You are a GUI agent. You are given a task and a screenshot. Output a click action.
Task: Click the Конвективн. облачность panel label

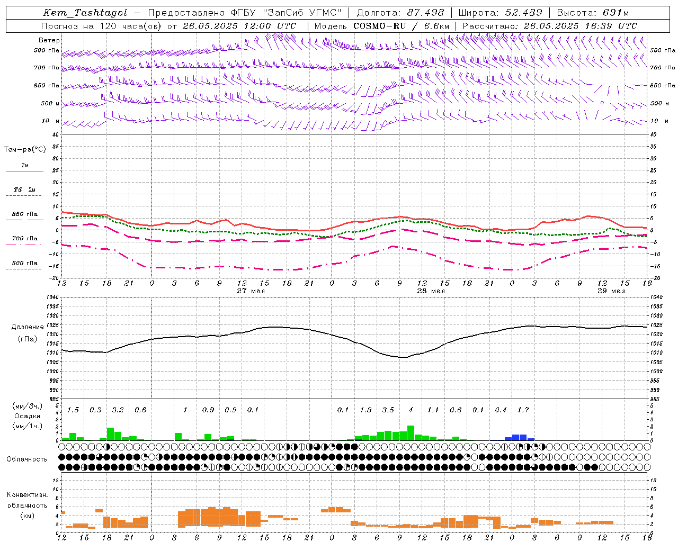(x=27, y=500)
